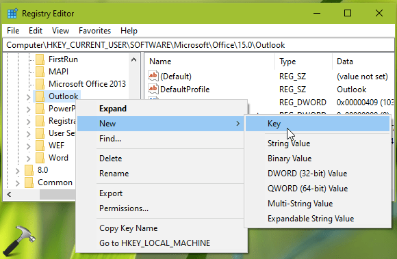
Task: Open the File menu
Action: coord(13,31)
